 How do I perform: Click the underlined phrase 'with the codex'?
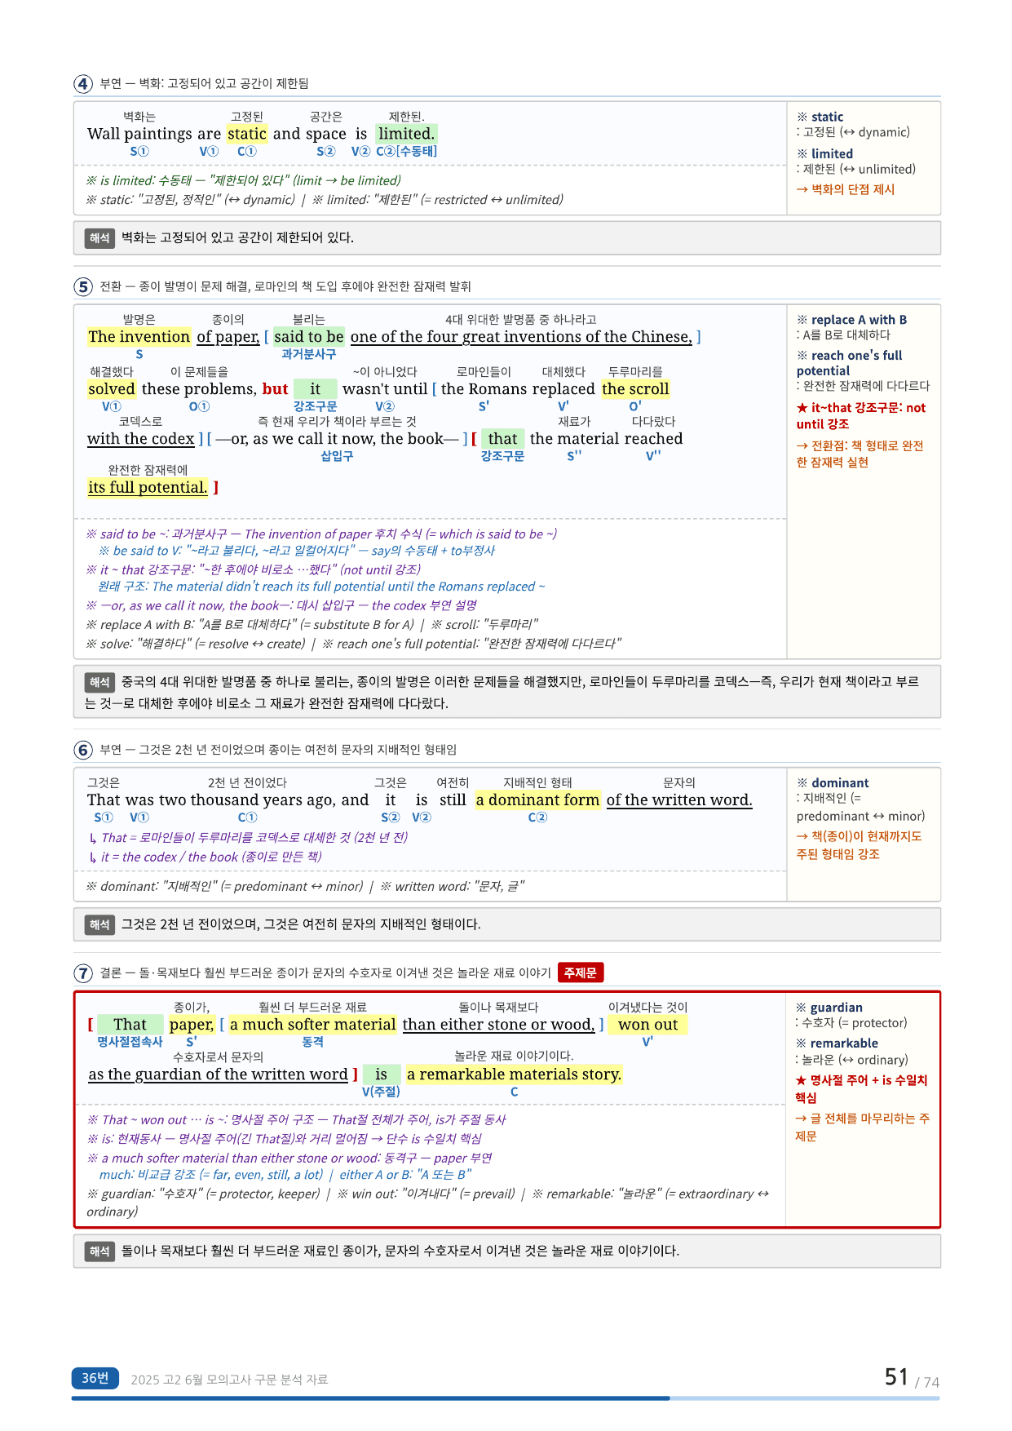pos(141,439)
